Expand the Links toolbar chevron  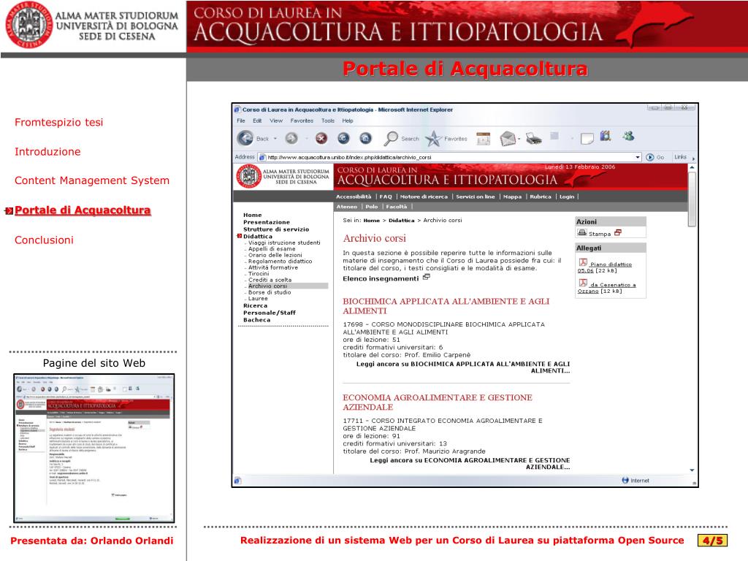coord(694,158)
